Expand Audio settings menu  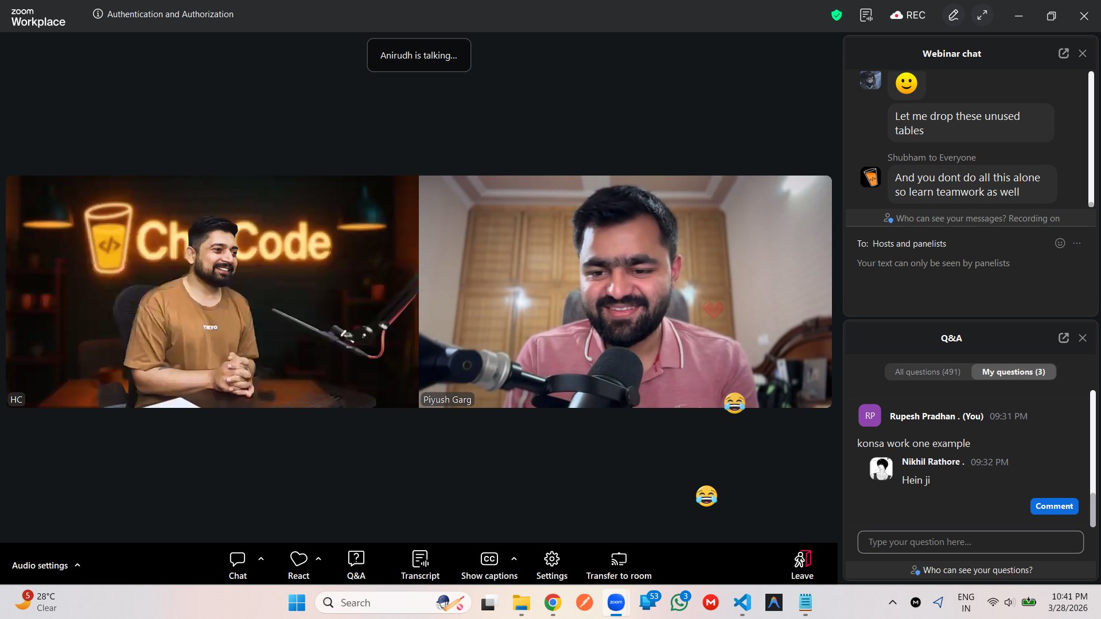46,565
